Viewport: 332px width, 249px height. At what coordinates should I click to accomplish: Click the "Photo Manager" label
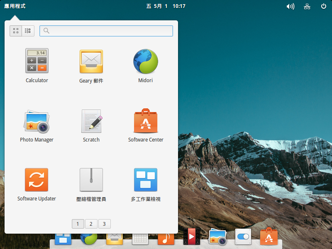pyautogui.click(x=37, y=140)
